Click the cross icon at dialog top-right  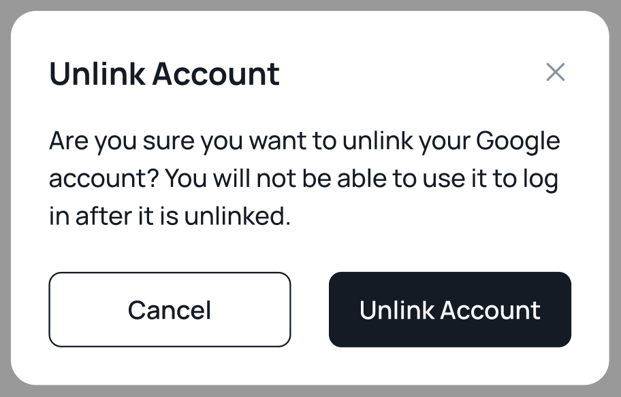pos(556,72)
